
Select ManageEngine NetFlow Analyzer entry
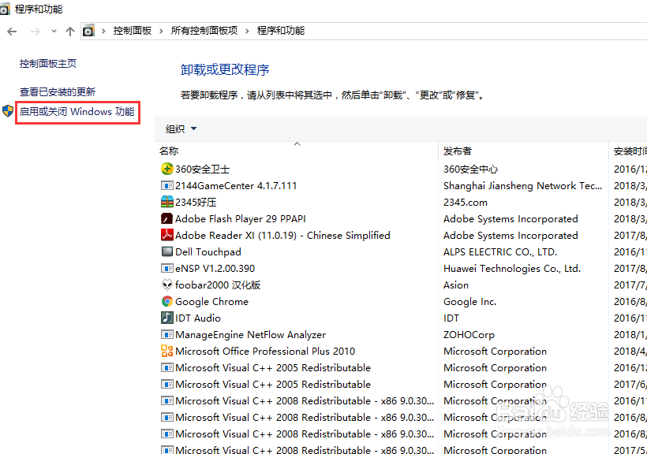tap(250, 334)
